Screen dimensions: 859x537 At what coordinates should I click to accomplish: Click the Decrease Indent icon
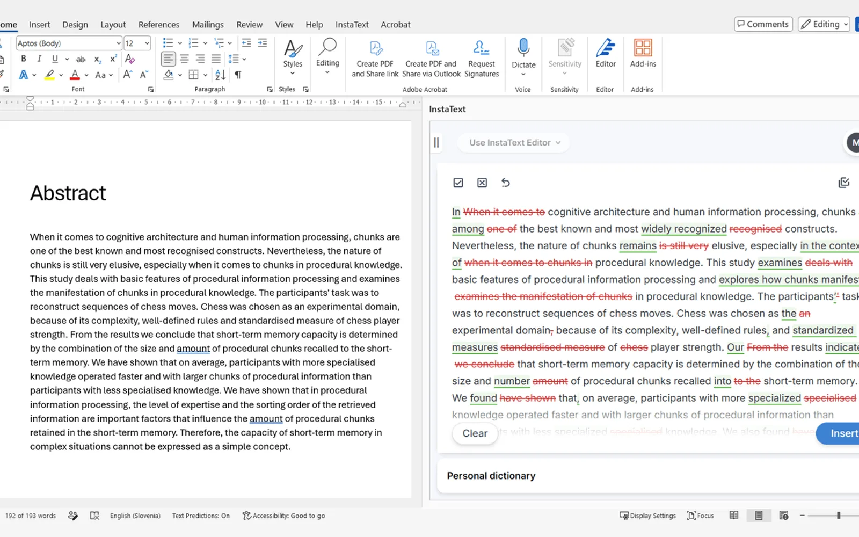click(246, 43)
